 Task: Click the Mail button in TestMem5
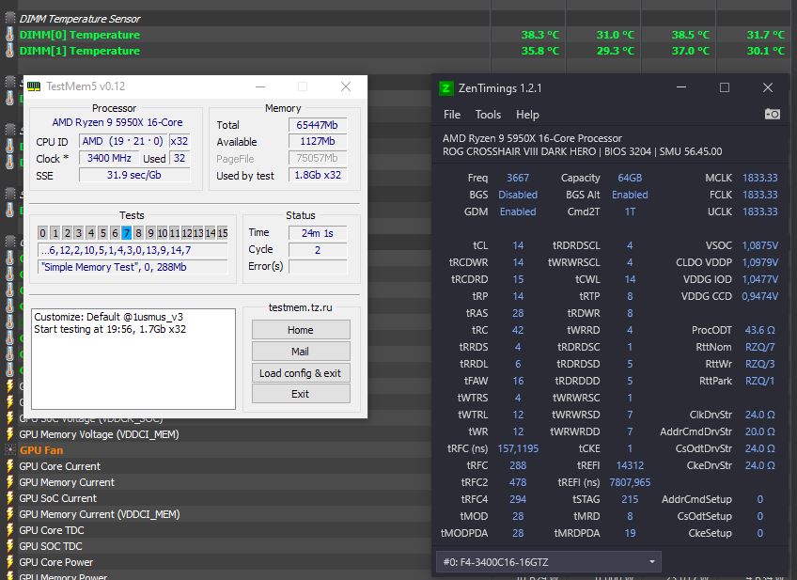pyautogui.click(x=301, y=352)
